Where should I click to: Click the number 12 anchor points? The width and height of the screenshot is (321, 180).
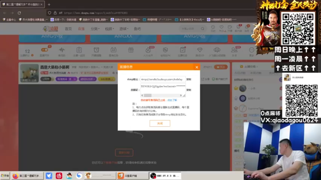coord(27,51)
